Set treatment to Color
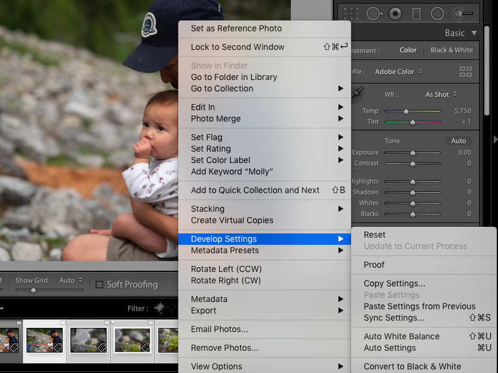 click(408, 50)
